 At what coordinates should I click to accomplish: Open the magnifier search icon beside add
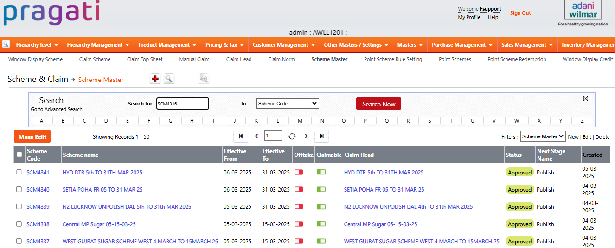[x=169, y=79]
